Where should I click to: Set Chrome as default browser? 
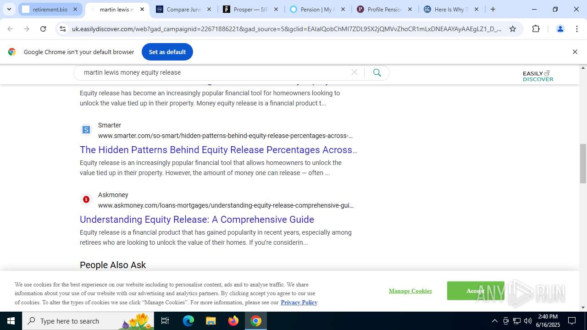pyautogui.click(x=167, y=52)
